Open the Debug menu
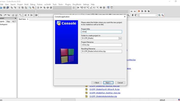This screenshot has width=180, height=101. [33, 4]
